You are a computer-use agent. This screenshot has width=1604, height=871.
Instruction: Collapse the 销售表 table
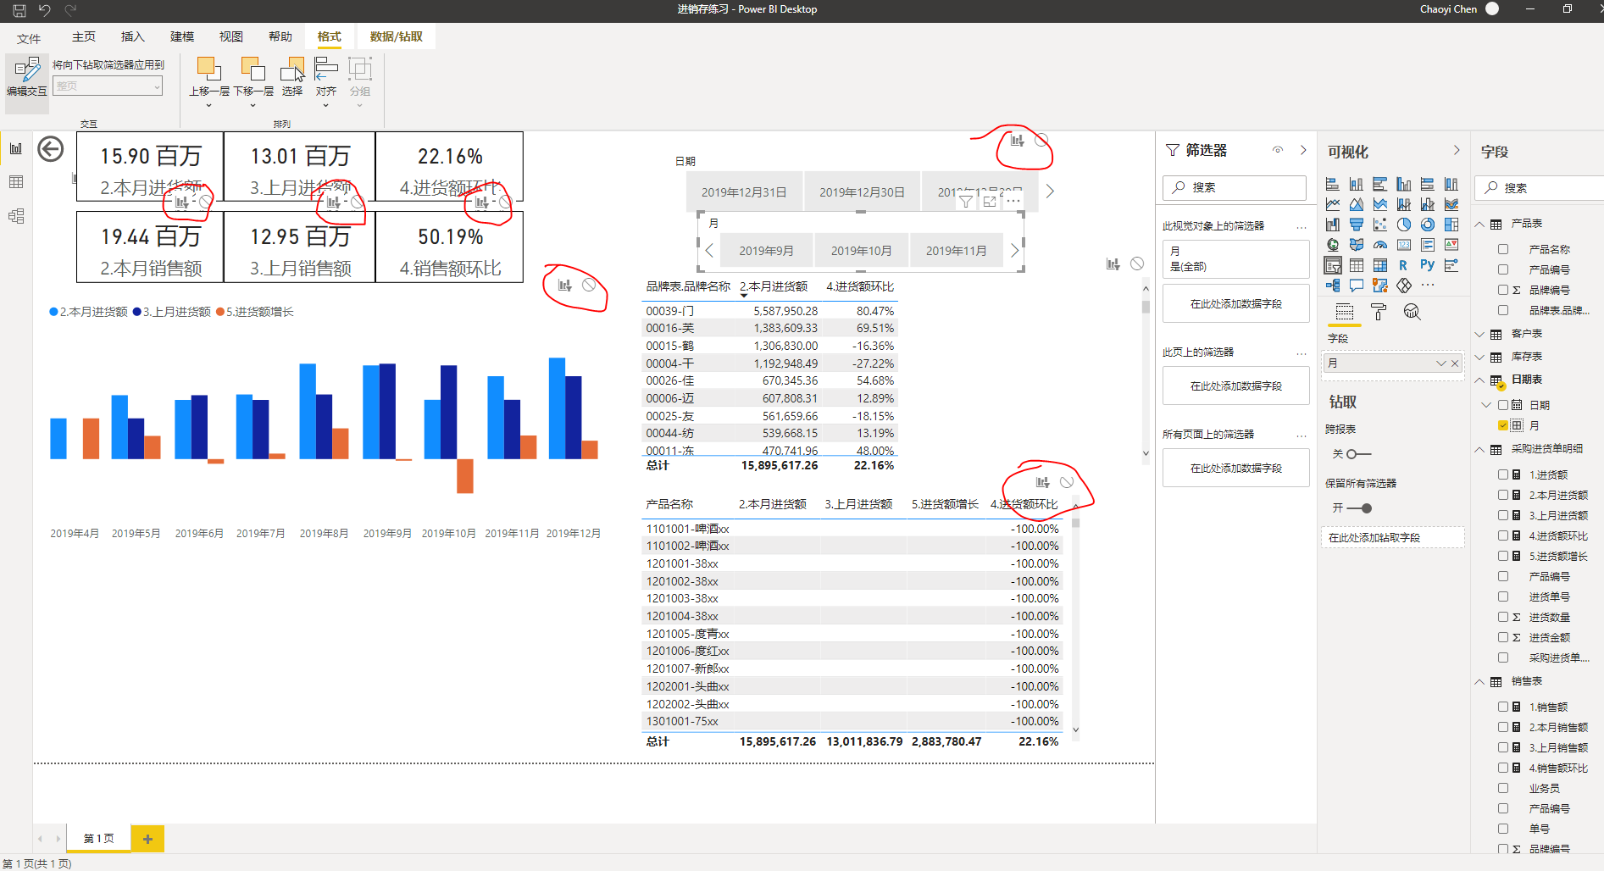[1479, 681]
